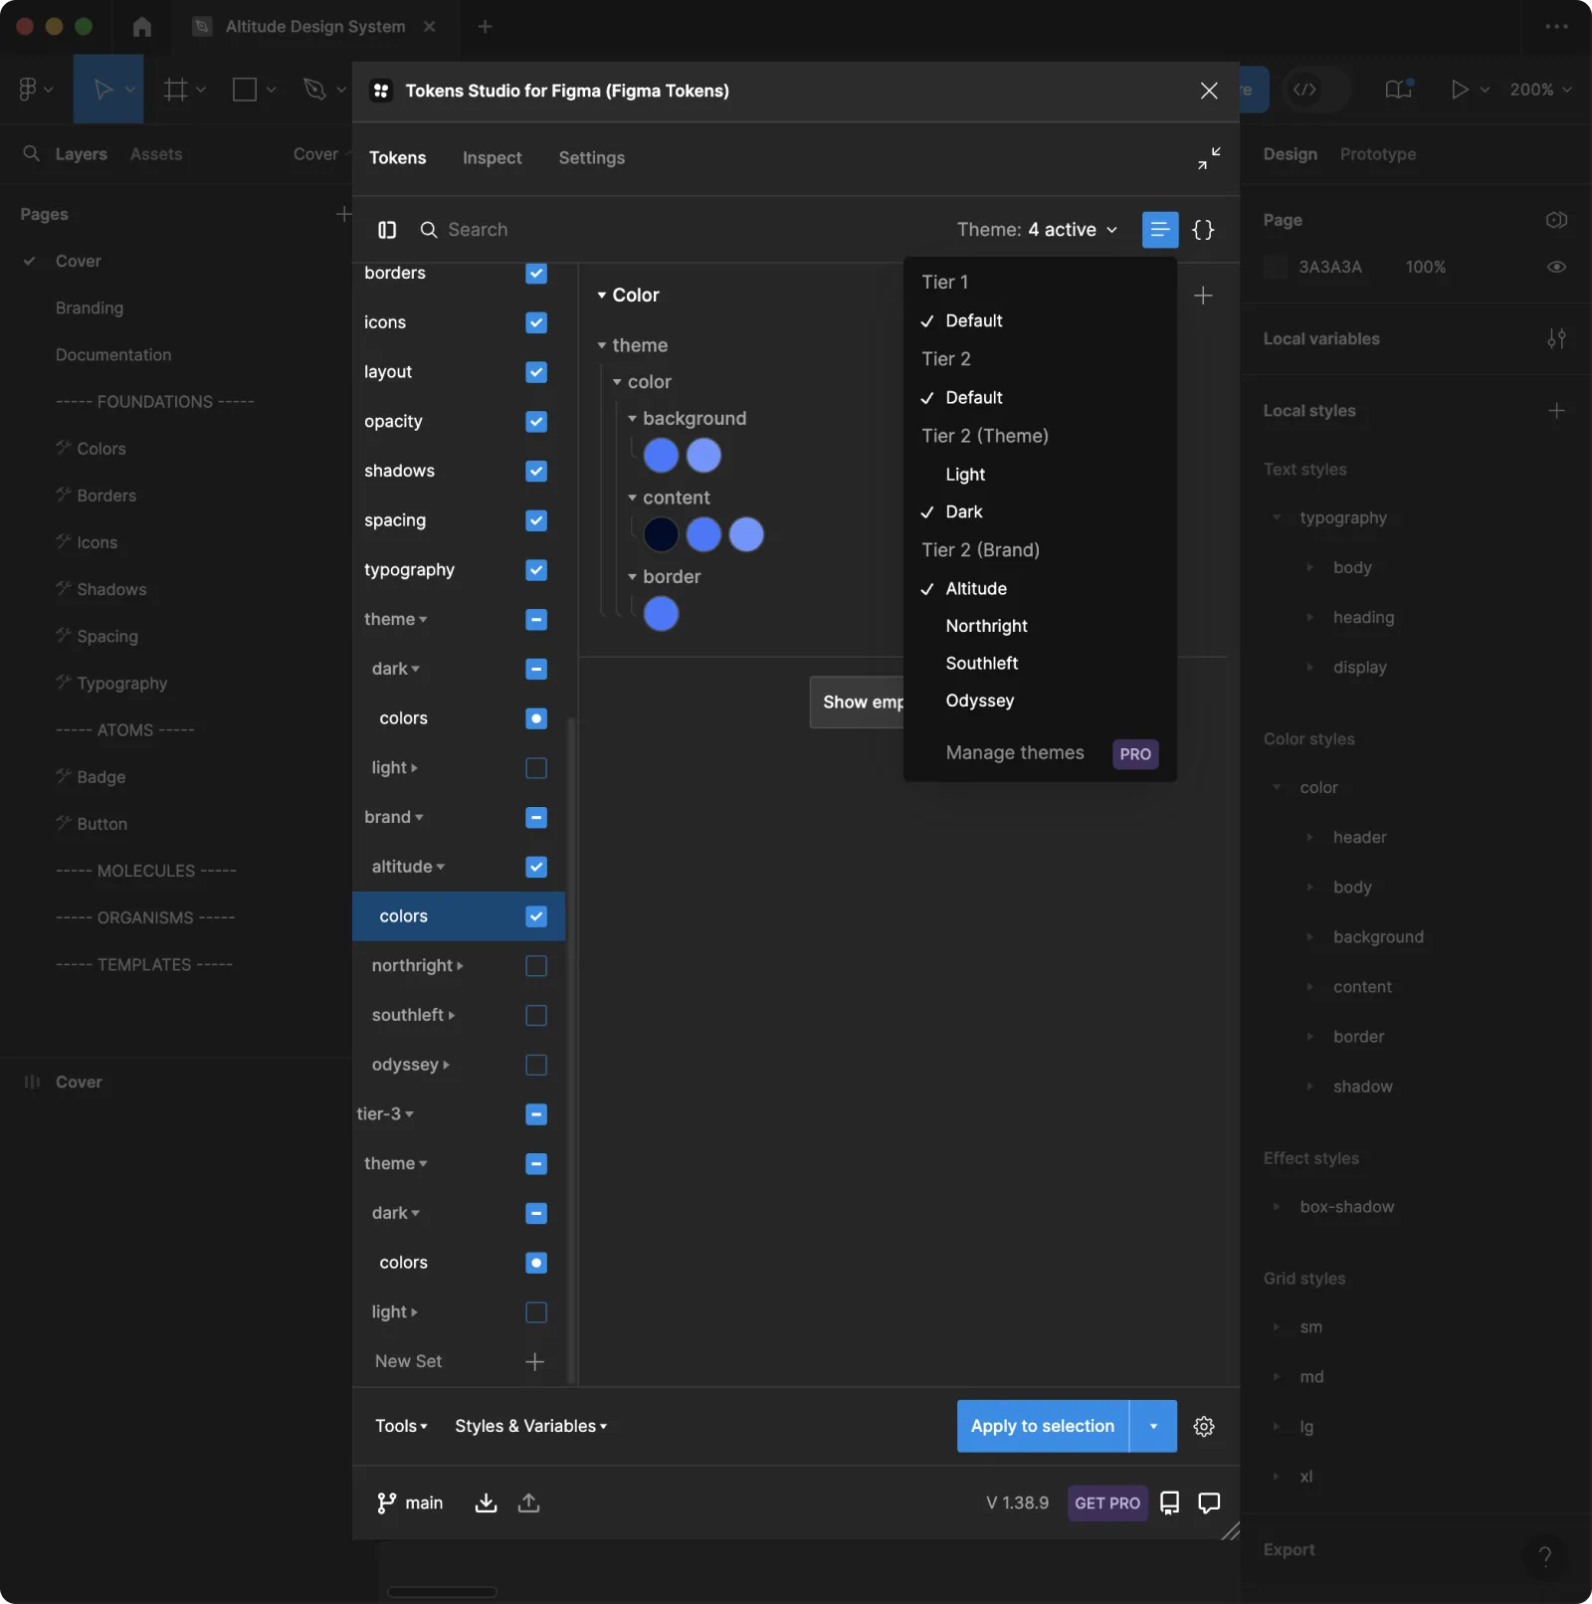1592x1604 pixels.
Task: Enable the northright token set checkbox
Action: click(x=536, y=966)
